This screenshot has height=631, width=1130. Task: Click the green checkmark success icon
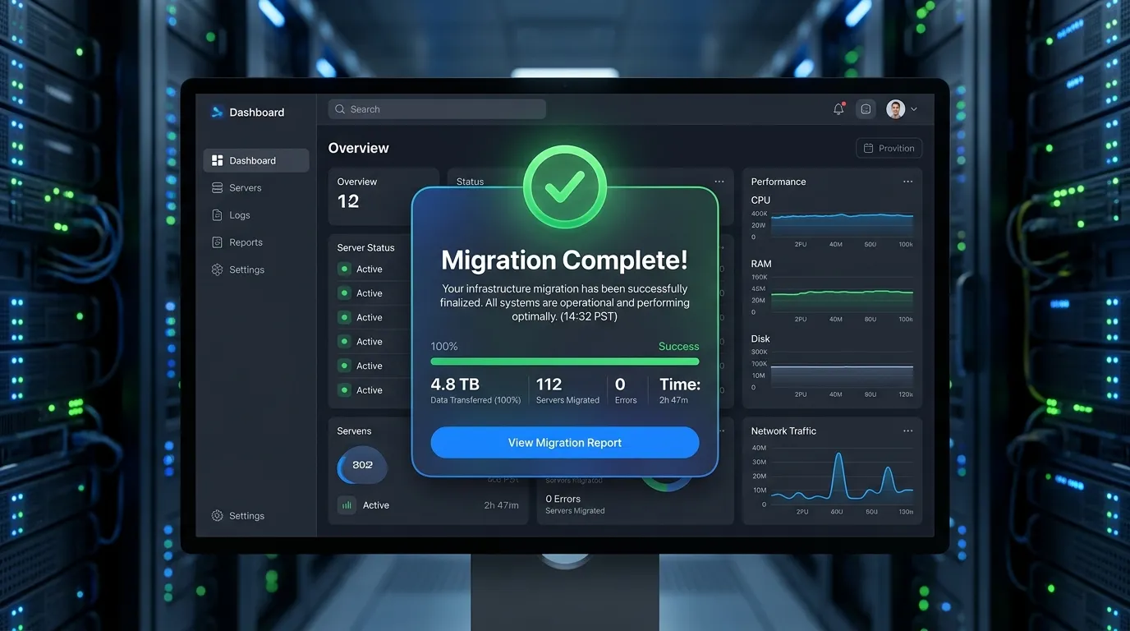pyautogui.click(x=565, y=187)
